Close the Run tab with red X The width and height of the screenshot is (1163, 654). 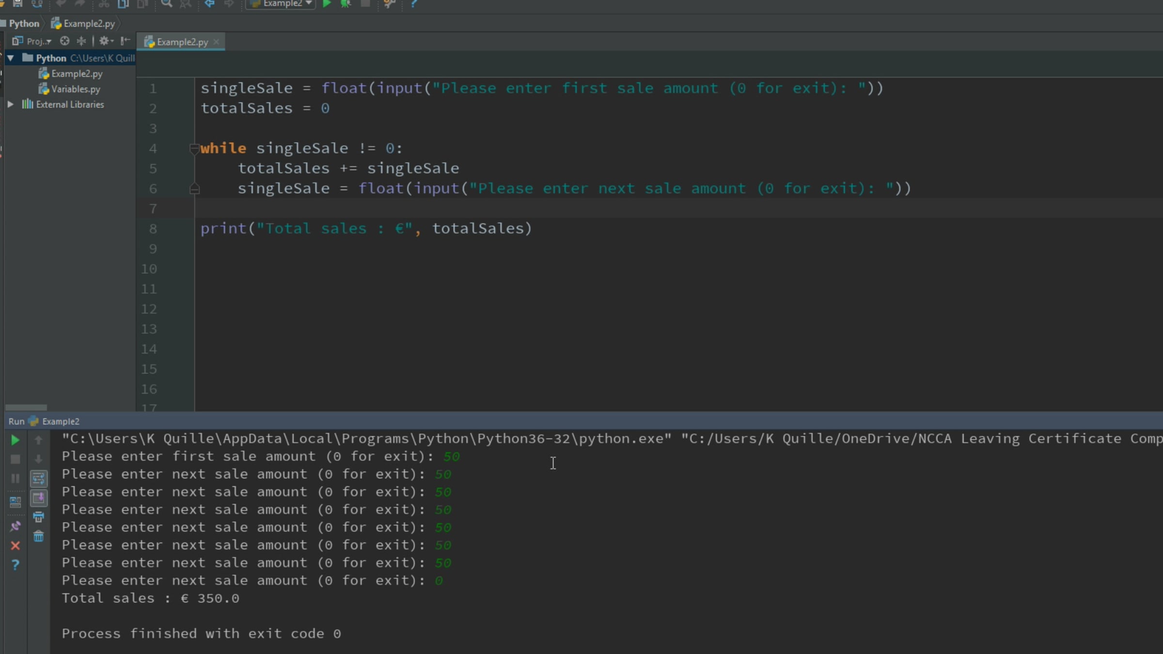pyautogui.click(x=15, y=546)
